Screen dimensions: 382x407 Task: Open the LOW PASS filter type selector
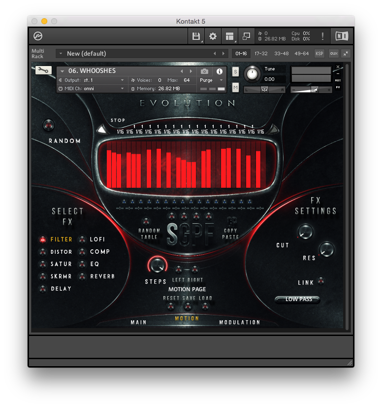pyautogui.click(x=298, y=299)
